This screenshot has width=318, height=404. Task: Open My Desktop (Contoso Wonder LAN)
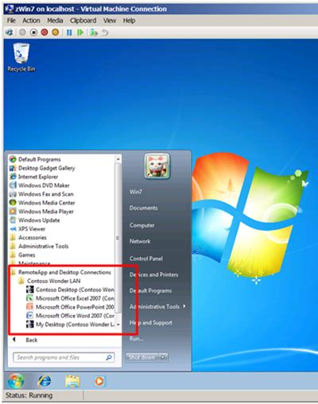(x=70, y=324)
